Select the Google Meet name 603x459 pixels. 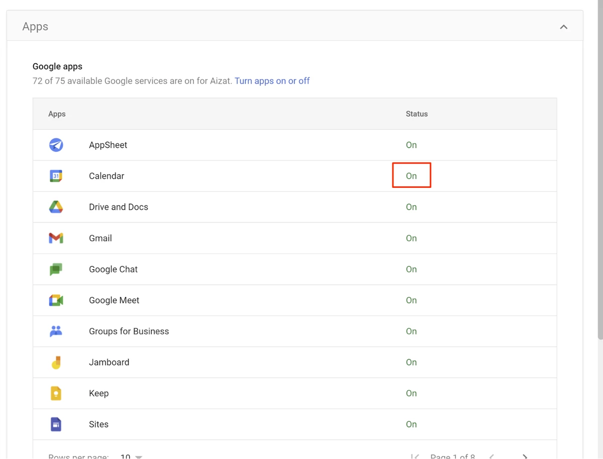114,300
